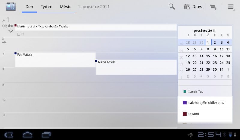Tap the Android back button

pos(9,135)
